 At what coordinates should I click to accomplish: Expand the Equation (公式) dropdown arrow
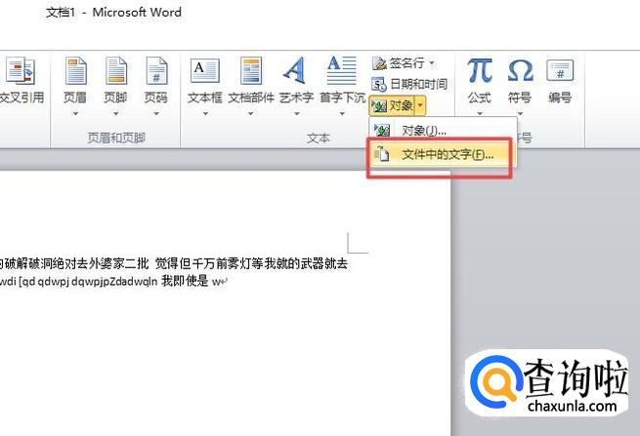tap(480, 114)
